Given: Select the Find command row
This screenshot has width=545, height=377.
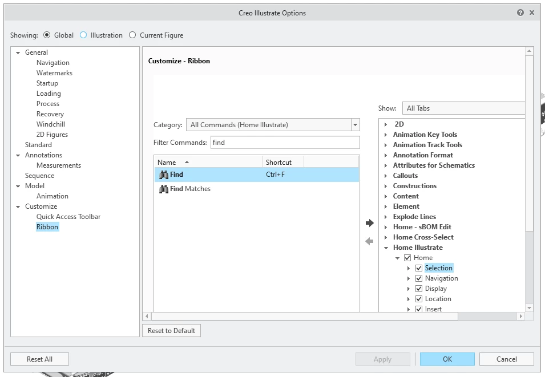Looking at the screenshot, I should 257,175.
